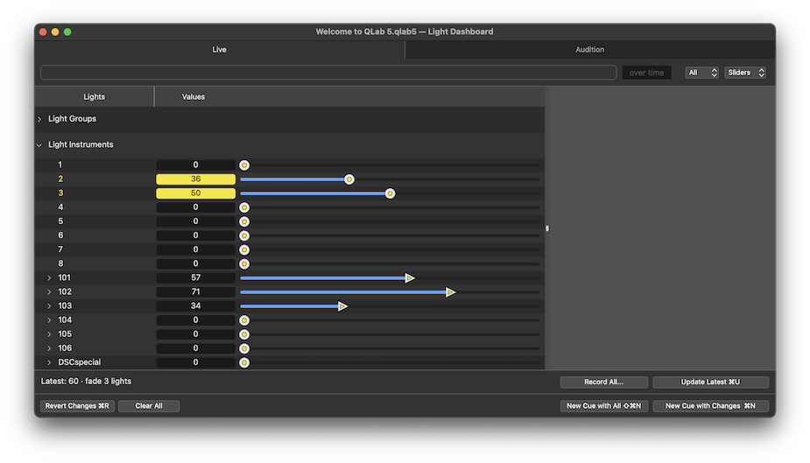Click the slider knob for light 1
810x463 pixels.
pyautogui.click(x=244, y=165)
